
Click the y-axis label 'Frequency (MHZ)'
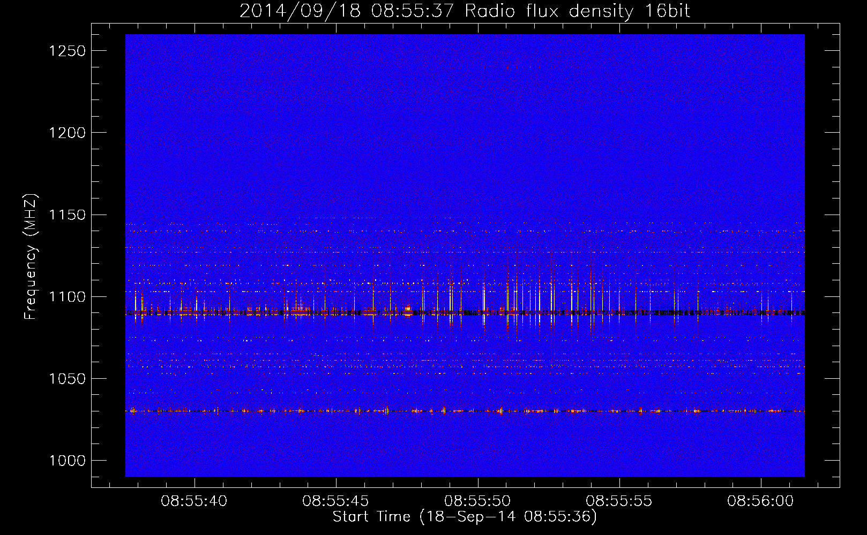31,257
